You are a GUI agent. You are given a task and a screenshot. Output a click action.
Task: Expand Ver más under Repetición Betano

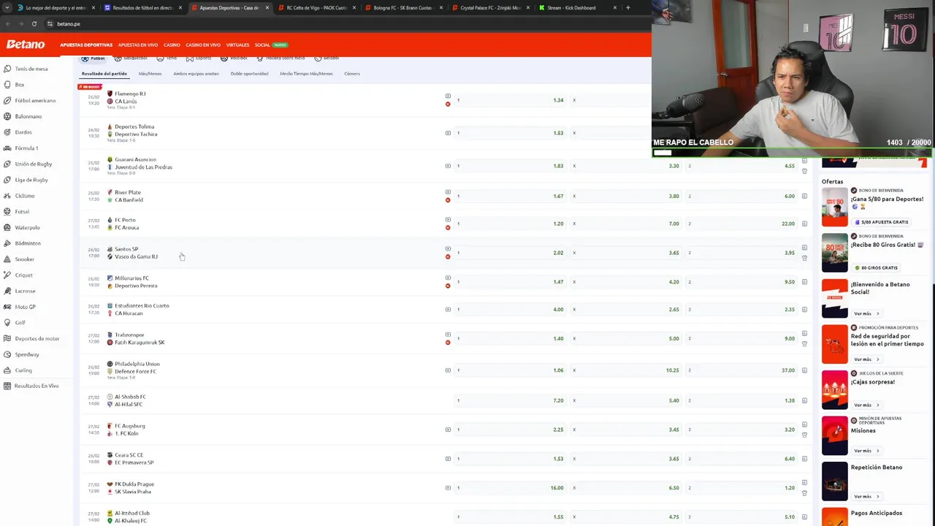pyautogui.click(x=866, y=497)
